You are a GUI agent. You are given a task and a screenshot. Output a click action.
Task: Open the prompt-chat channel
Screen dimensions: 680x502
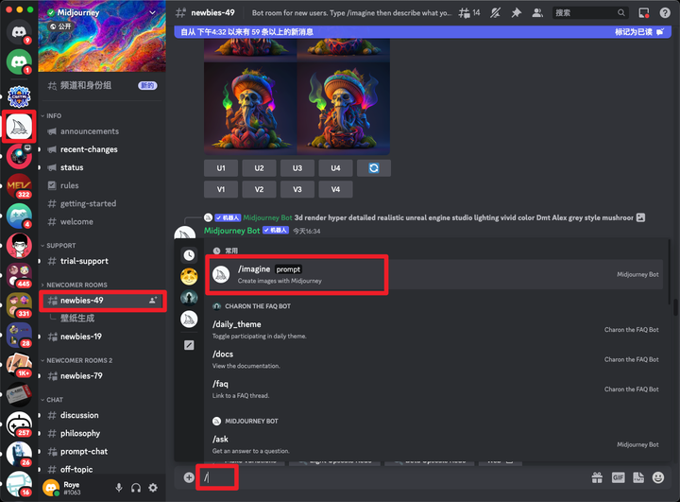pyautogui.click(x=102, y=452)
